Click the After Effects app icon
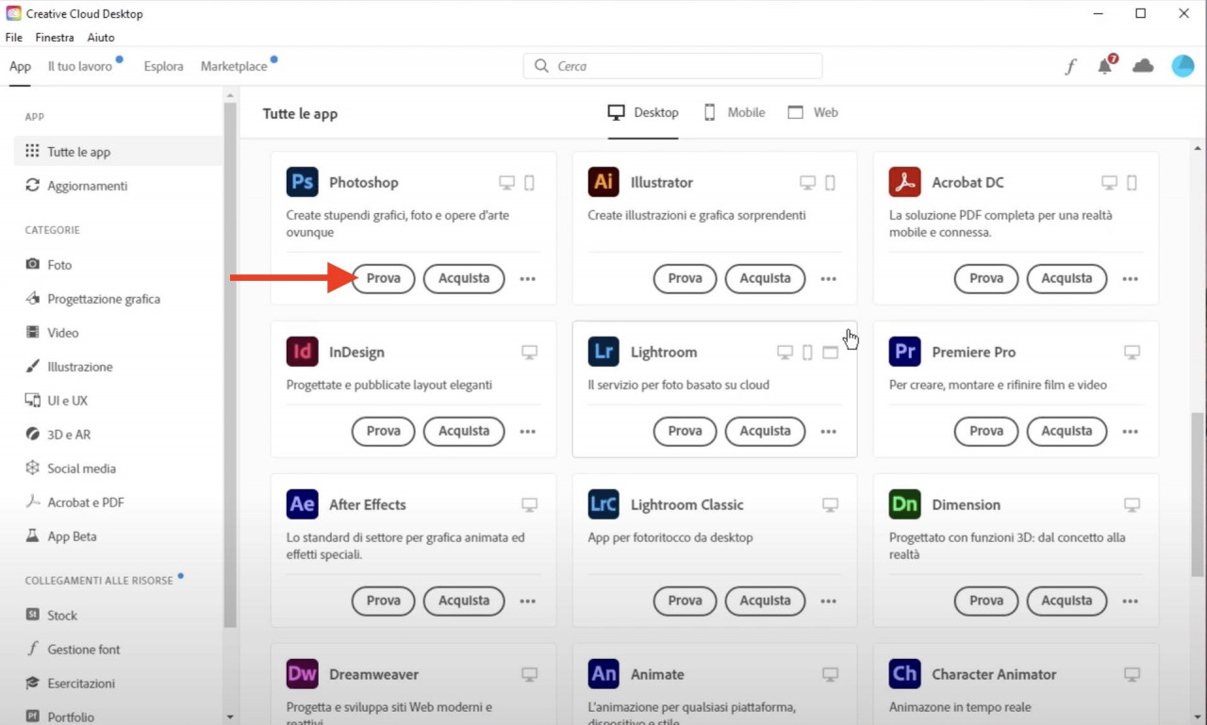This screenshot has height=725, width=1207. click(302, 504)
